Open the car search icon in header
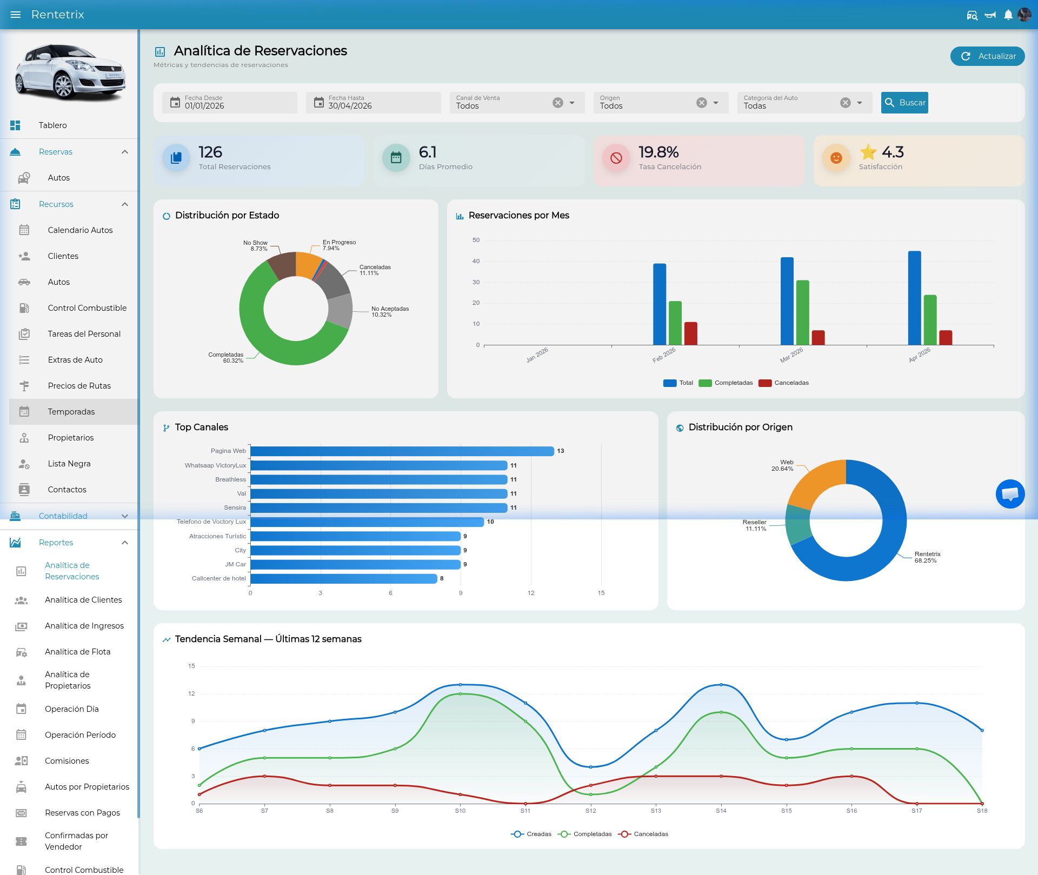Image resolution: width=1038 pixels, height=875 pixels. [972, 15]
